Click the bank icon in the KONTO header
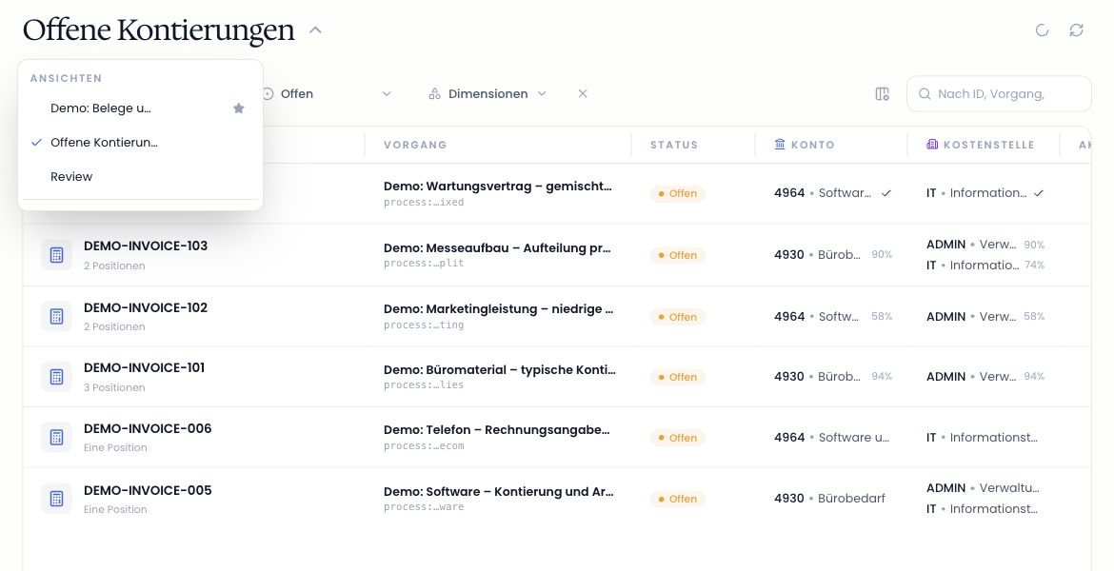Image resolution: width=1114 pixels, height=571 pixels. (x=780, y=144)
